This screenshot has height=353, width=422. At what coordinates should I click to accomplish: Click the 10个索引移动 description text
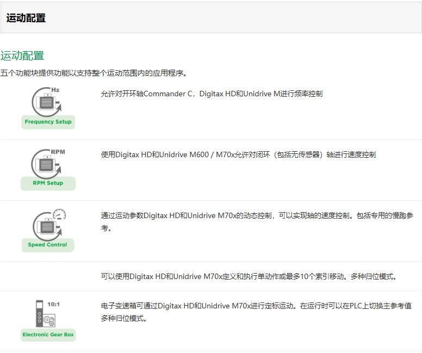tap(249, 276)
